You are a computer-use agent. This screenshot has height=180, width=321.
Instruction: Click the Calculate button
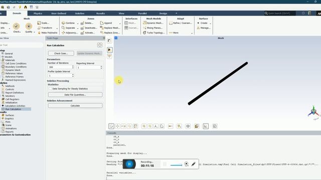click(x=75, y=105)
